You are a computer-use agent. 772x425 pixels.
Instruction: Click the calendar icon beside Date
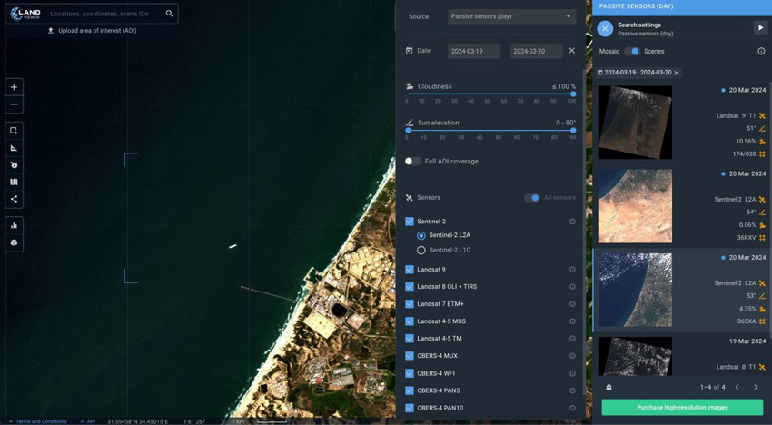click(x=409, y=51)
